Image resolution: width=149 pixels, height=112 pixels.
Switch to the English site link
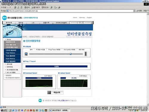click(x=89, y=18)
